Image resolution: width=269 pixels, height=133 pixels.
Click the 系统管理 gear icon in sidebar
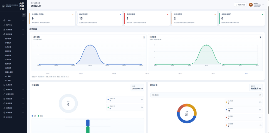click(4, 113)
